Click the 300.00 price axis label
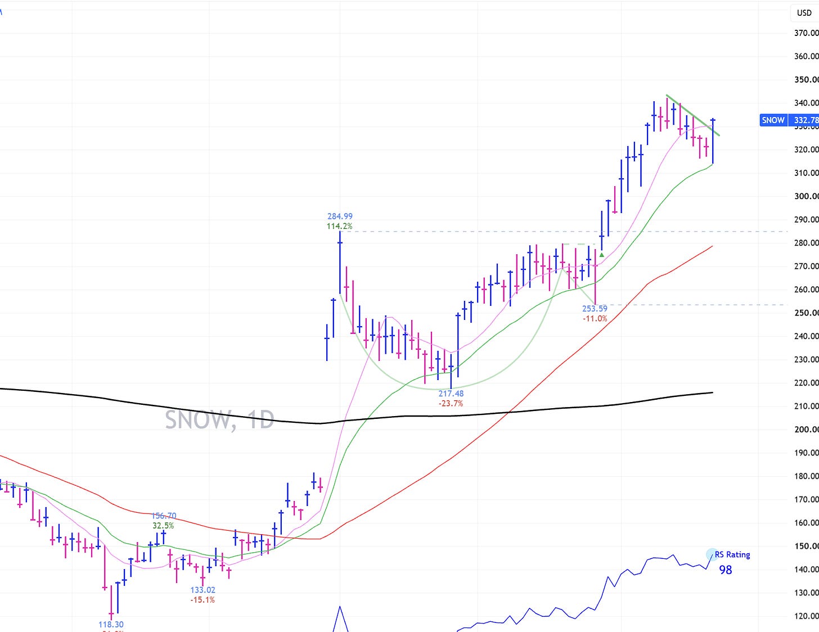819x632 pixels. coord(806,196)
